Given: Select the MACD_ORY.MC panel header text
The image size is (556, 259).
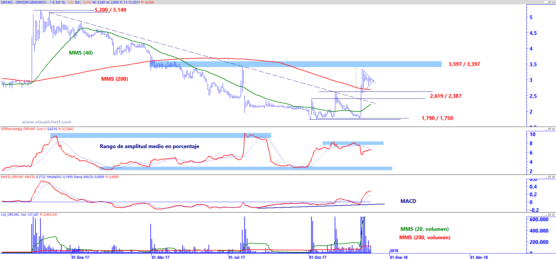Looking at the screenshot, I should [x=12, y=177].
